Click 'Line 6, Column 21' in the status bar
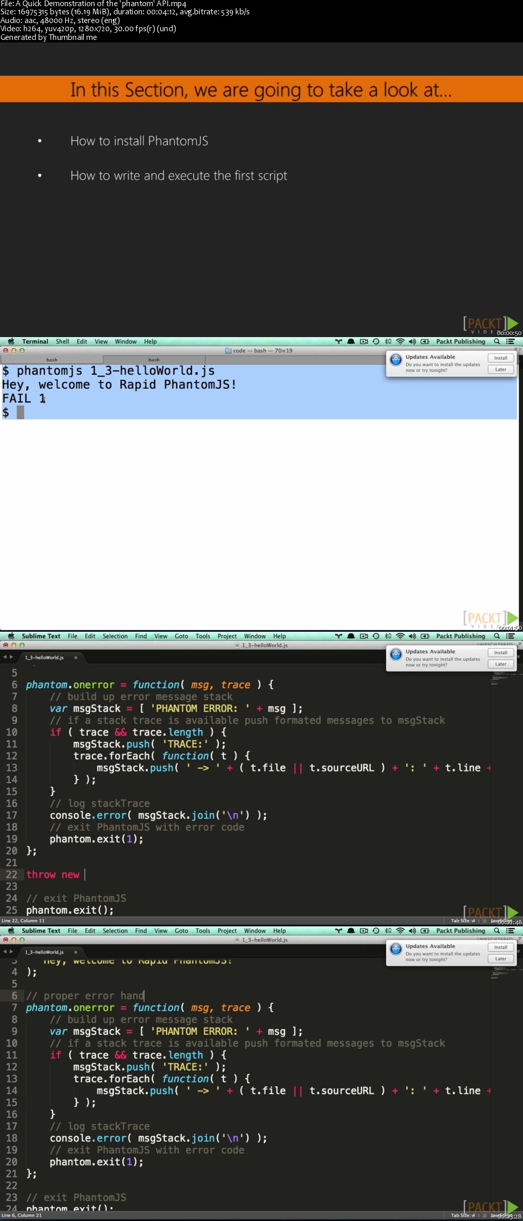 tap(21, 1215)
